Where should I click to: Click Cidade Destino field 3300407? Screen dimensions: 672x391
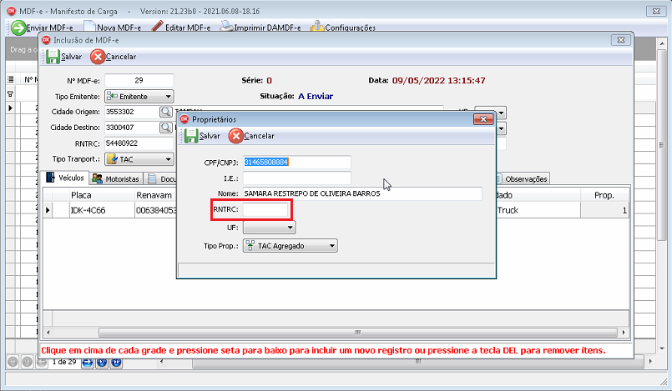(x=131, y=128)
